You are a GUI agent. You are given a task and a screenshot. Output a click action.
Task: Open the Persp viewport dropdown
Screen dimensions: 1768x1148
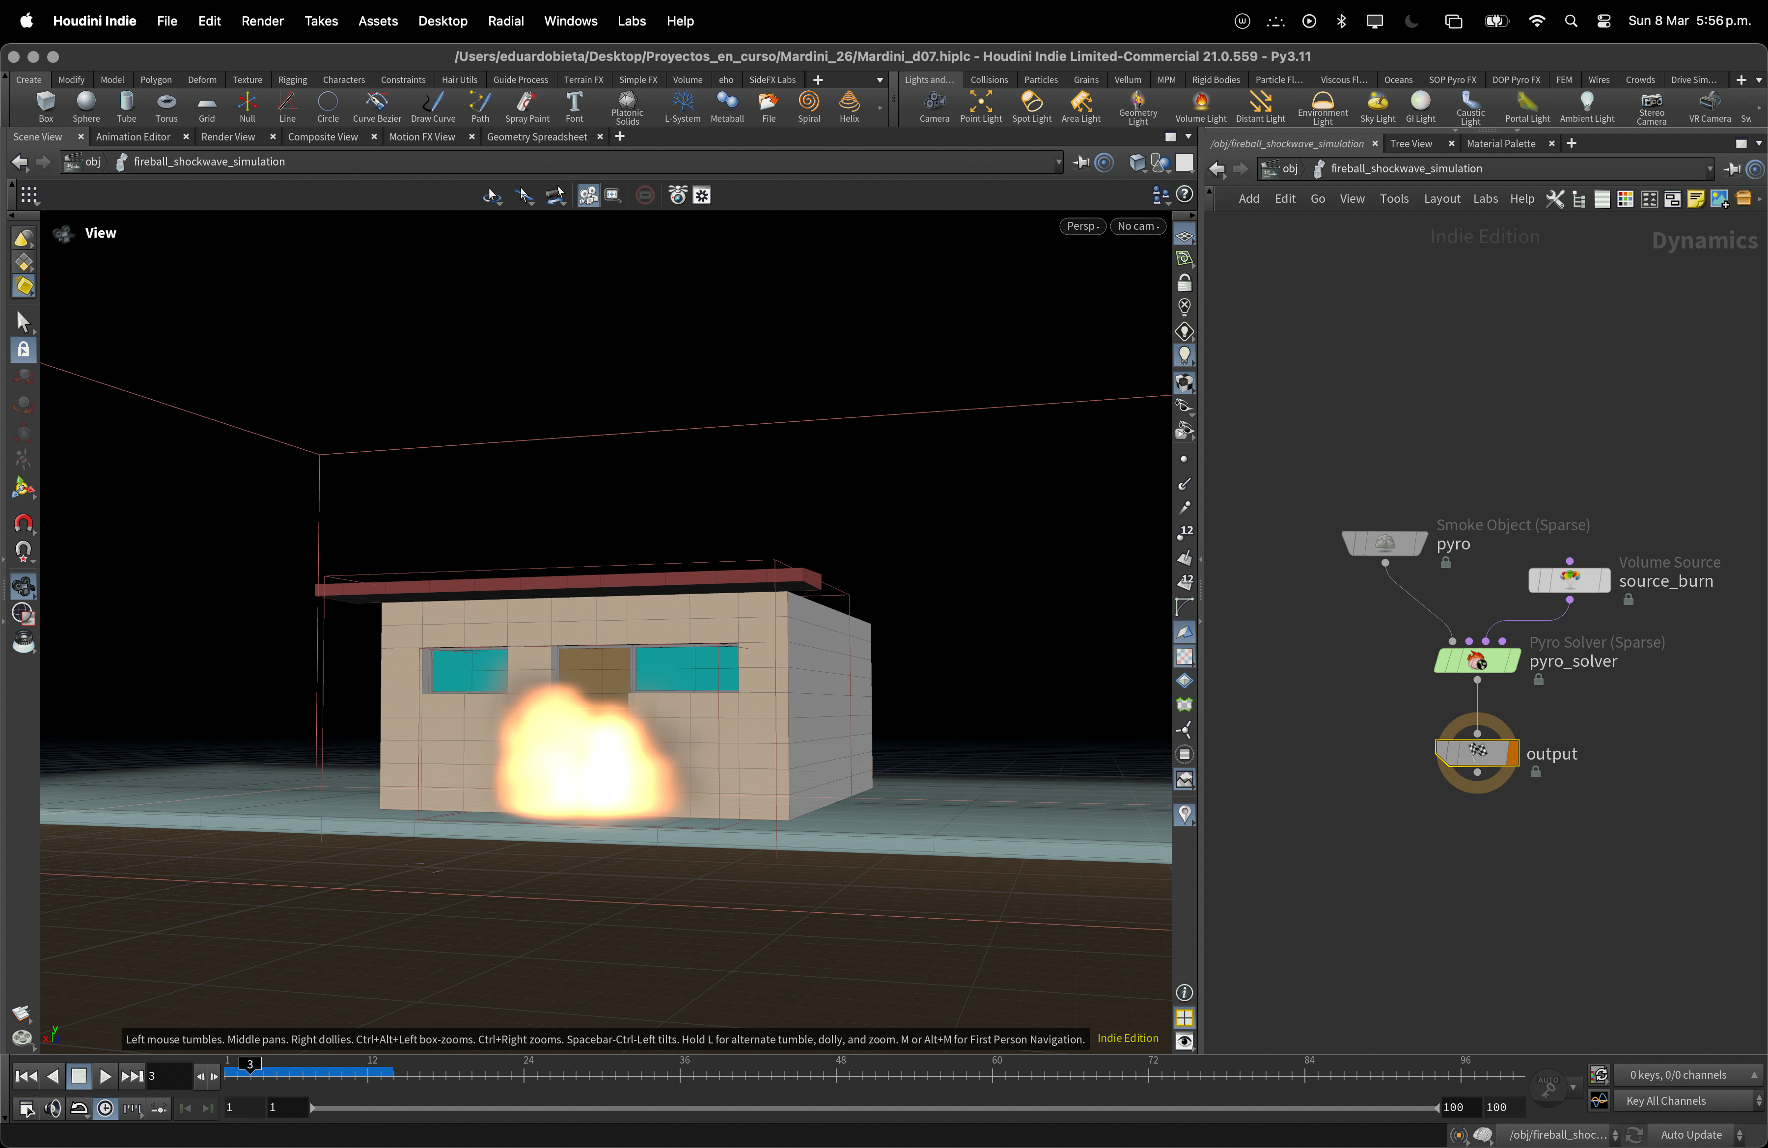pos(1082,226)
